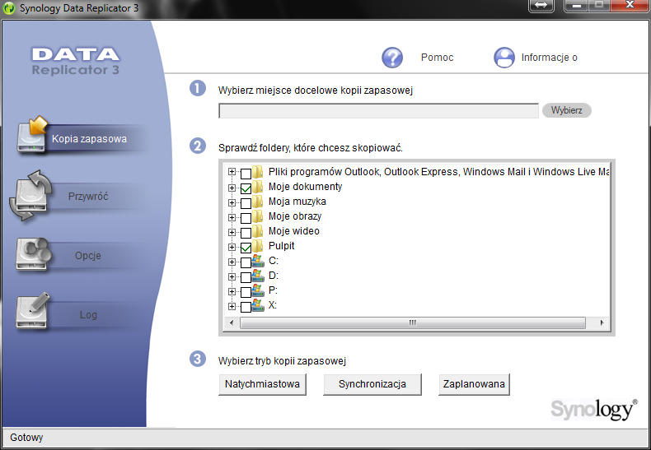Image resolution: width=651 pixels, height=450 pixels.
Task: Click the backup destination path field
Action: click(378, 111)
